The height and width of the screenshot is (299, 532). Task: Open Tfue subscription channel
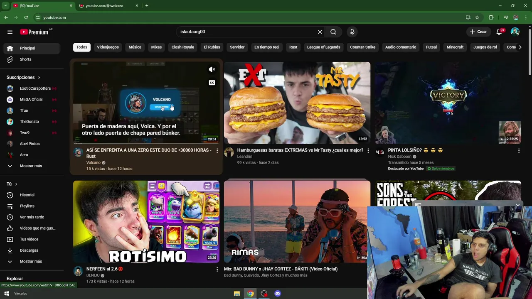tap(32, 110)
